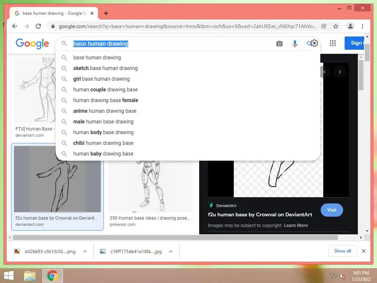
Task: Select suggestion 'human couple drawing base'
Action: tap(188, 90)
